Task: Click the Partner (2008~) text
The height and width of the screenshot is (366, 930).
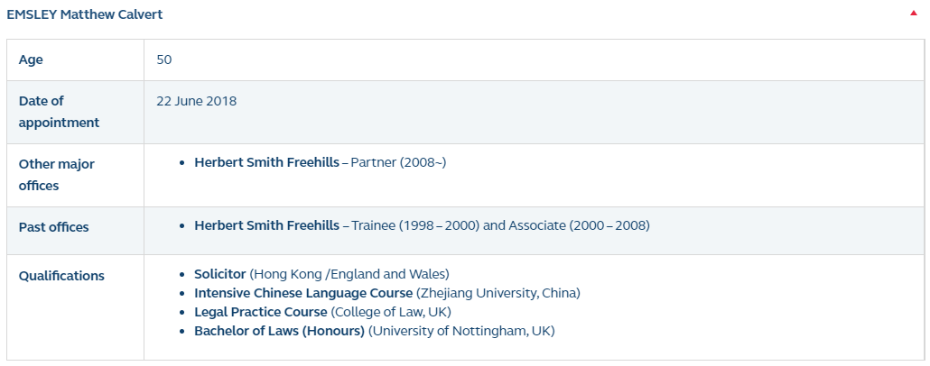Action: [398, 163]
